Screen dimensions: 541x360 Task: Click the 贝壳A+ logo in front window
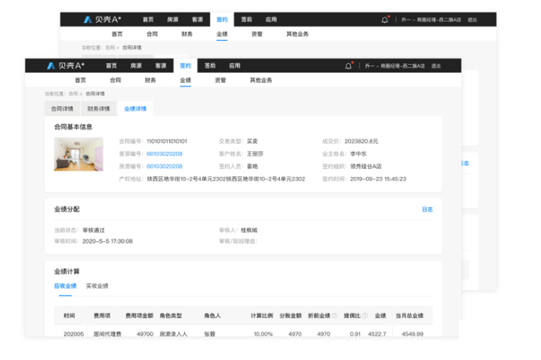66,66
